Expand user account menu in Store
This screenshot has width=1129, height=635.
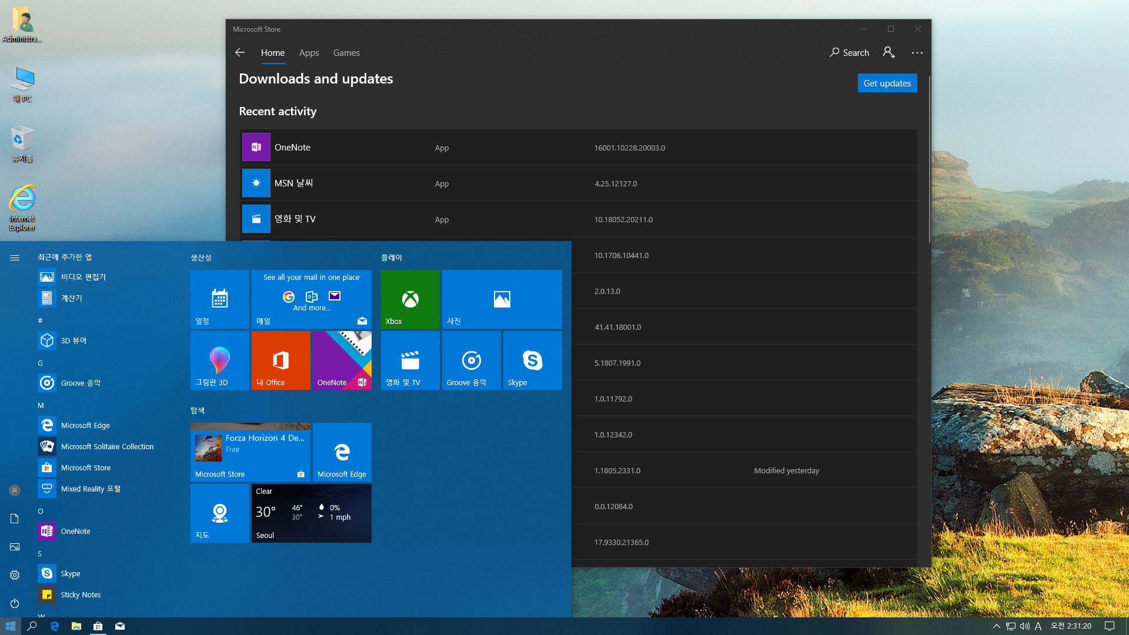(888, 52)
